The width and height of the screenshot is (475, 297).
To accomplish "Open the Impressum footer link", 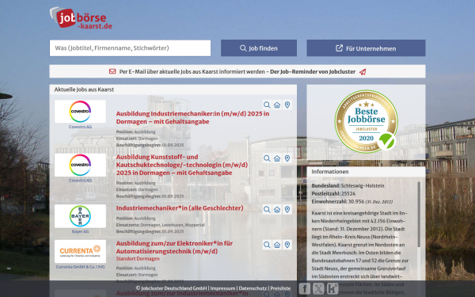I will 222,288.
